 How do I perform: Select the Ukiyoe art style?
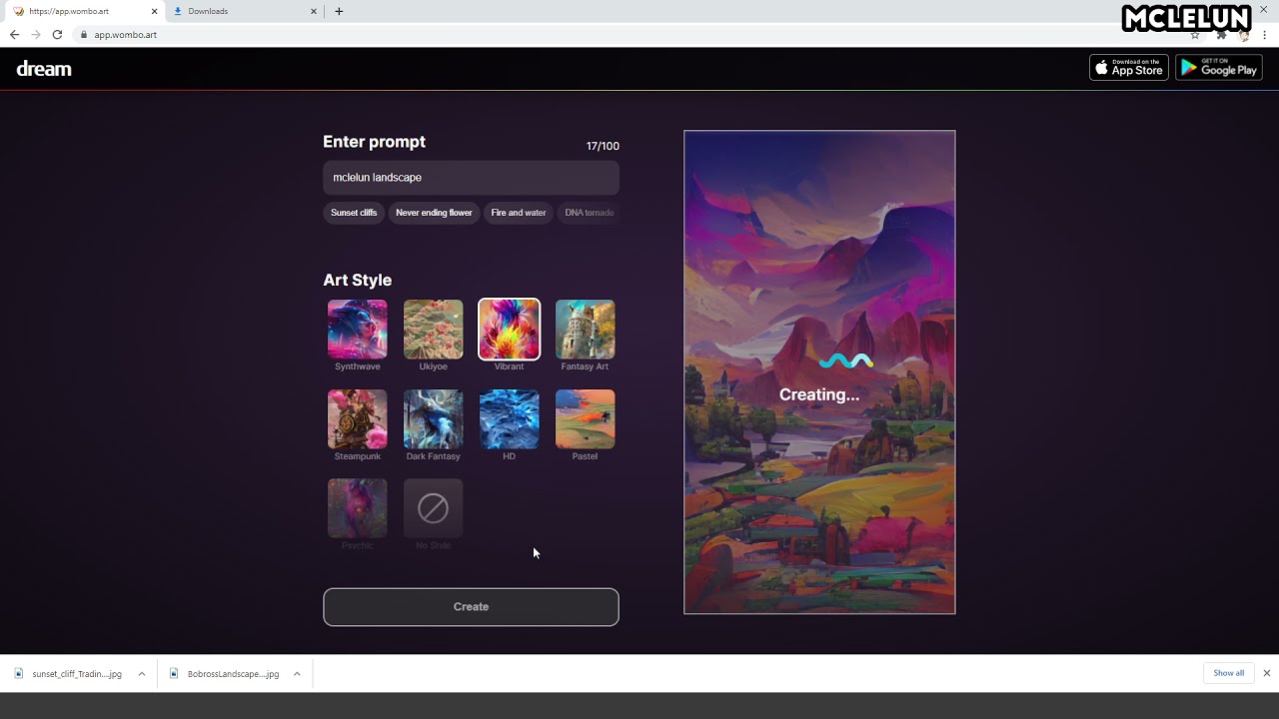coord(433,330)
